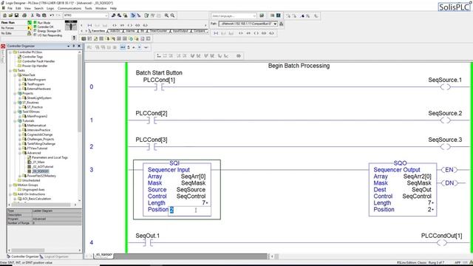Click the Controller Tags icon in organizer
This screenshot has width=473, height=266.
20,57
